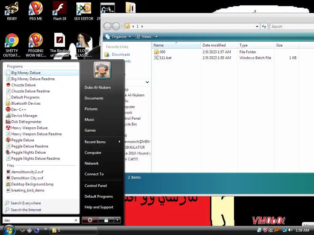Open the PEG ME desktop shortcut

click(36, 11)
